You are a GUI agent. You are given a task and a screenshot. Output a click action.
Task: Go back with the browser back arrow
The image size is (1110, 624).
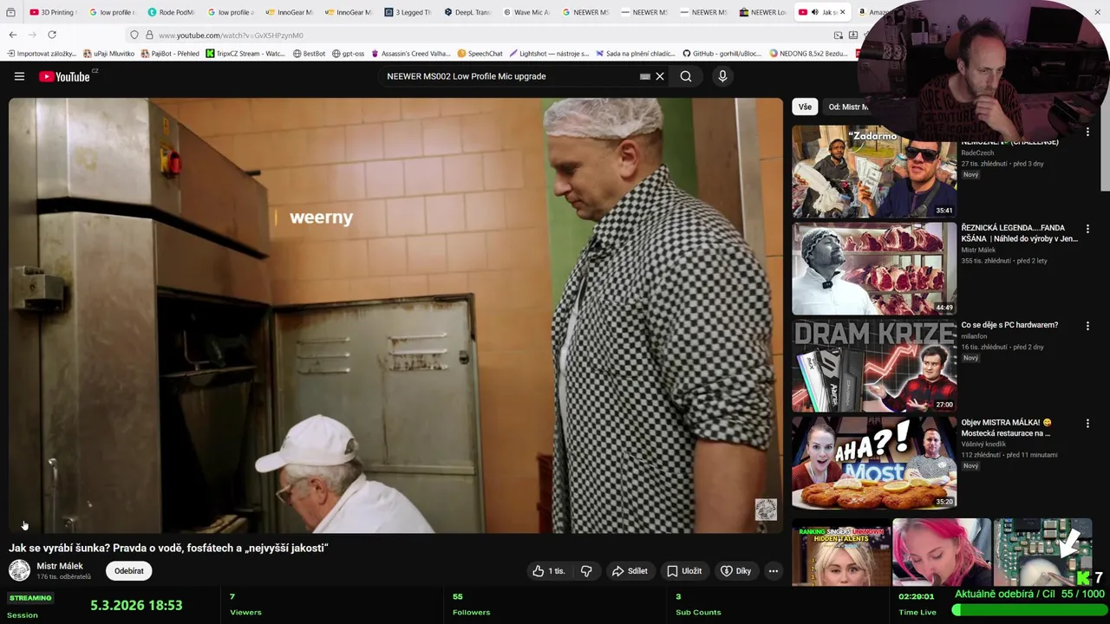(12, 35)
